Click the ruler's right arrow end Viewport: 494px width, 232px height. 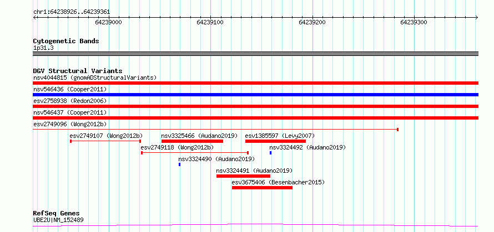tap(477, 17)
